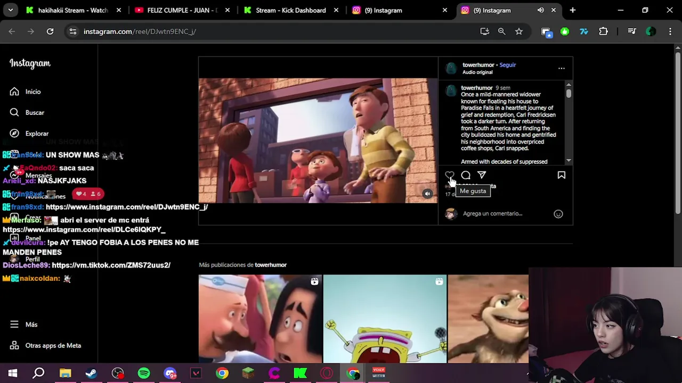Image resolution: width=682 pixels, height=383 pixels.
Task: Open the towerhumor link under Más publicaciones
Action: 271,265
